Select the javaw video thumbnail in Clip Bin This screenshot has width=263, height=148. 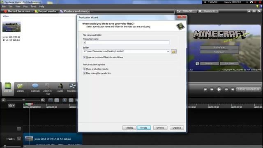[x=12, y=27]
